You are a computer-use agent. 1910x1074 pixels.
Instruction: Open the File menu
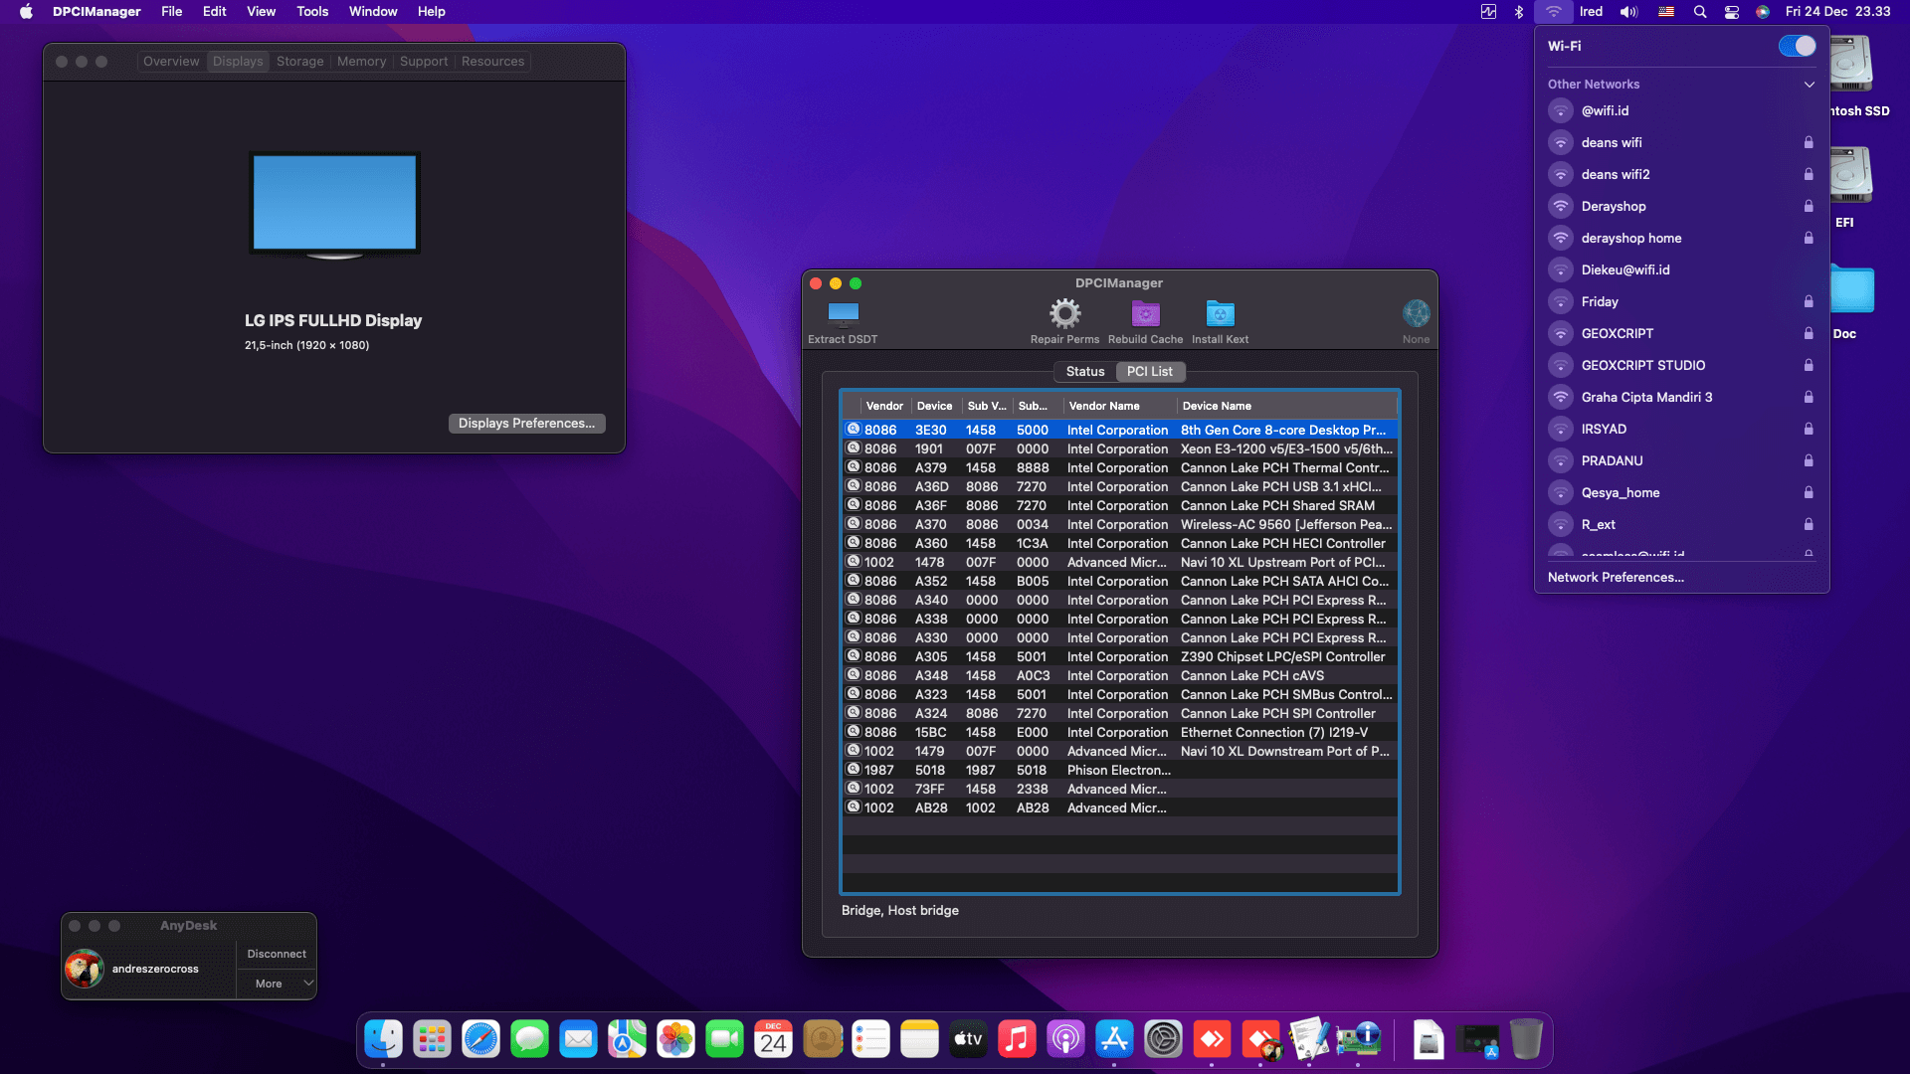click(172, 12)
